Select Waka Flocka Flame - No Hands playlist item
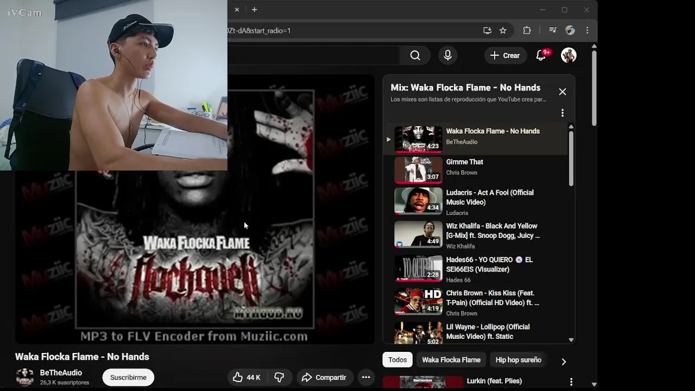 tap(475, 139)
